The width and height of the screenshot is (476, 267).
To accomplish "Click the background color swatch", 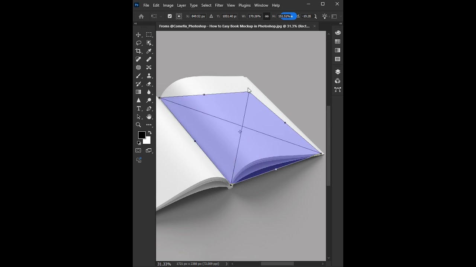I will click(148, 141).
